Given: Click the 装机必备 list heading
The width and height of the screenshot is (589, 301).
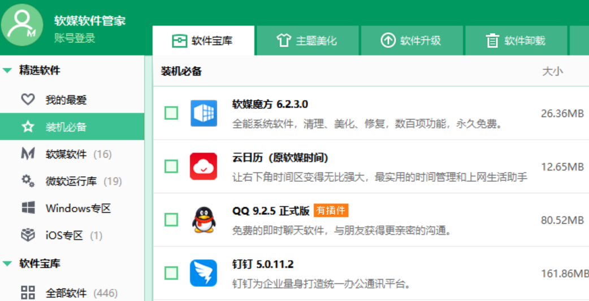Looking at the screenshot, I should 181,71.
